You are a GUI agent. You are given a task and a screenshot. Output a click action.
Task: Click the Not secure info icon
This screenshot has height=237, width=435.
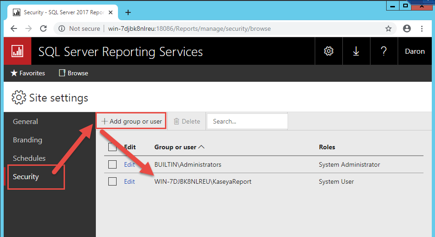point(62,28)
